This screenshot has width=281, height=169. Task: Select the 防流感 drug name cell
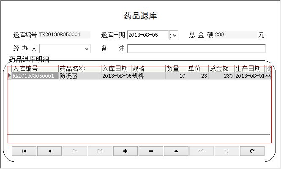point(80,76)
